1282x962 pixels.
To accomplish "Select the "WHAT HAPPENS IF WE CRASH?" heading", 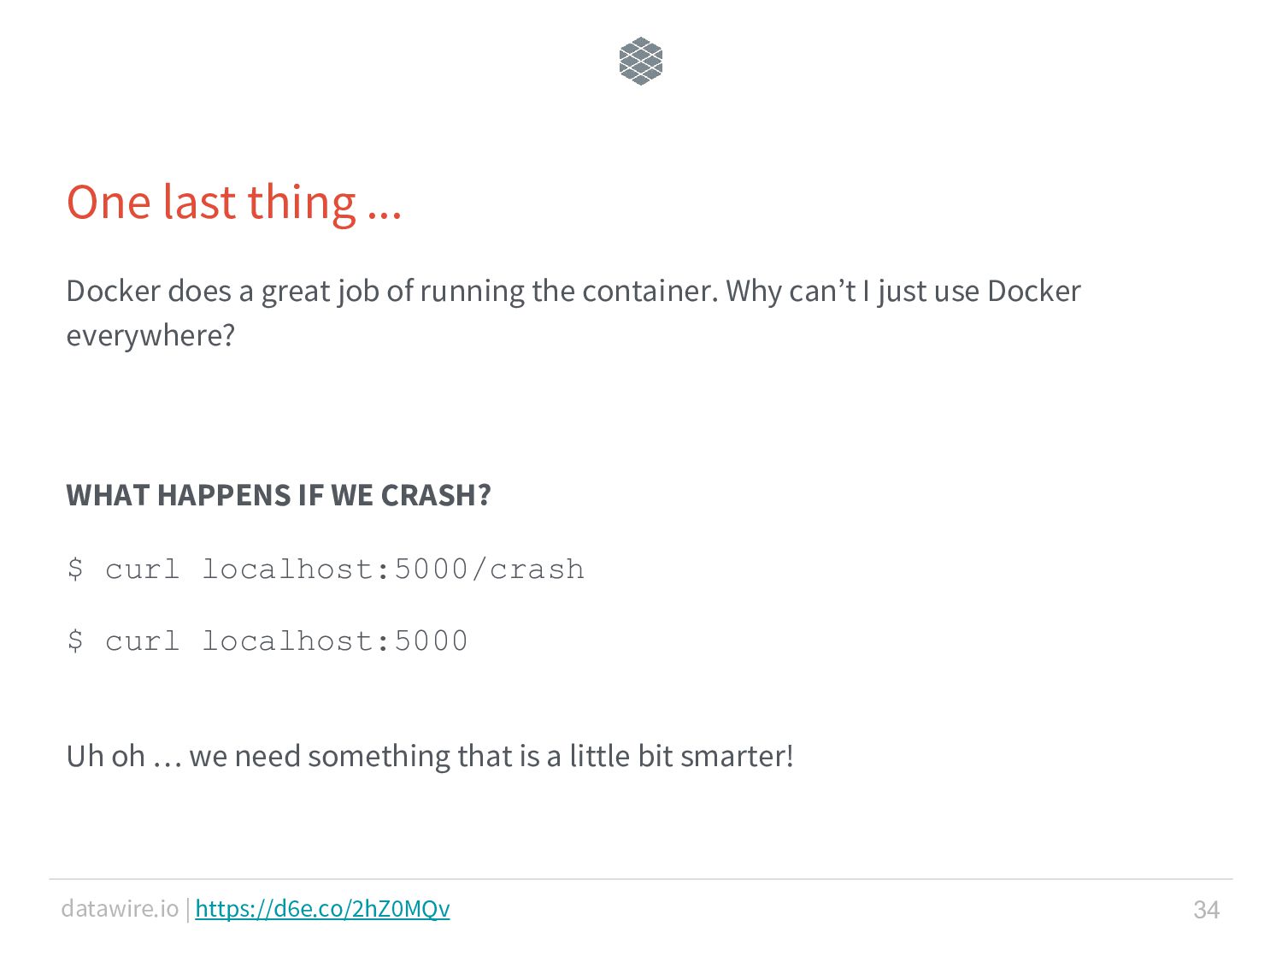I will [x=279, y=495].
